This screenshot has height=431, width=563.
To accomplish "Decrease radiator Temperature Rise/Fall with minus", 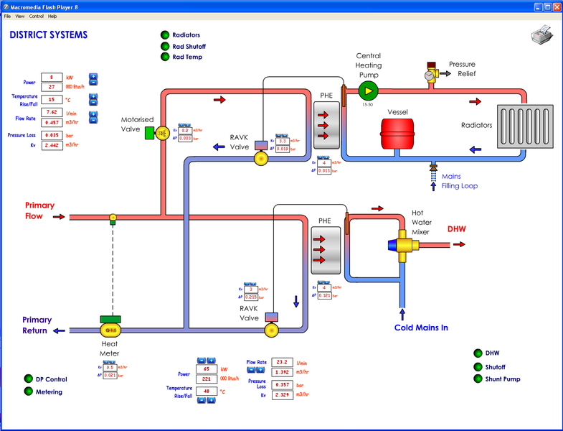I will (93, 103).
